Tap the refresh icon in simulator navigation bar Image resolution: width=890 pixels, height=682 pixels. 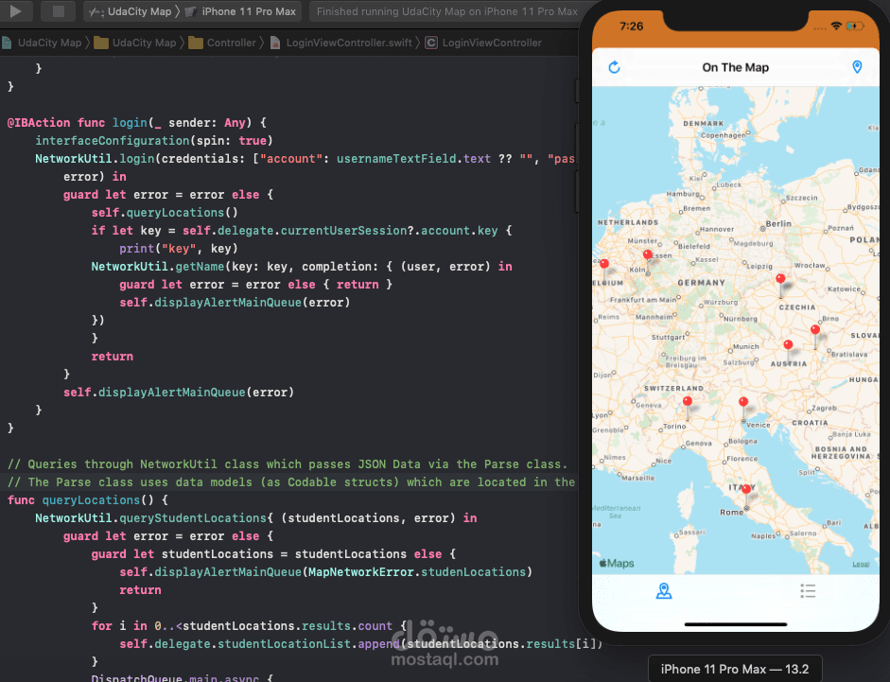614,67
